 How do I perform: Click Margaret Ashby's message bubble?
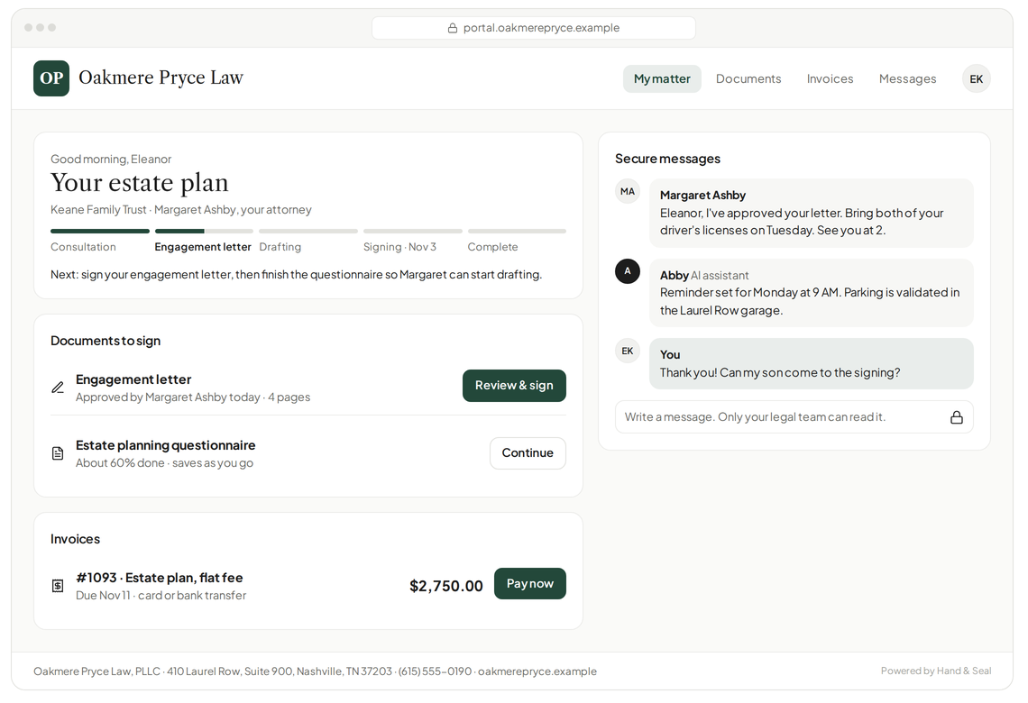(x=811, y=213)
